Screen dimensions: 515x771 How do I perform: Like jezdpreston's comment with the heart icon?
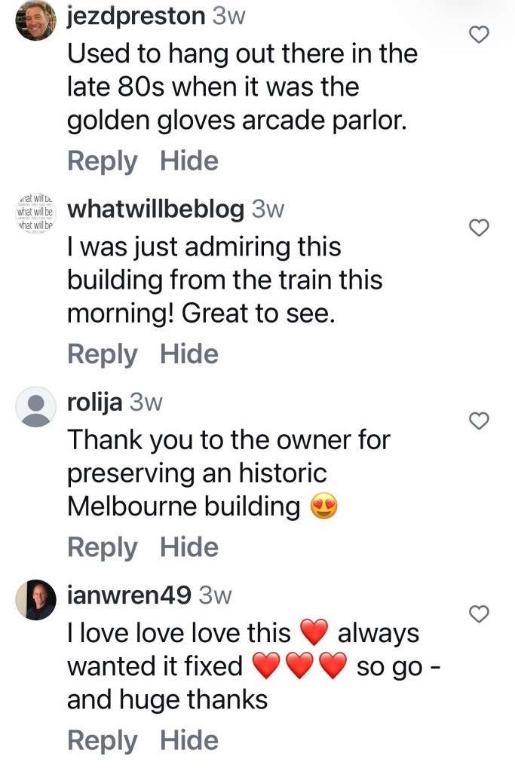[479, 35]
